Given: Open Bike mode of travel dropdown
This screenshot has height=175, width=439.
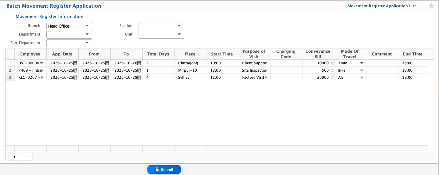Looking at the screenshot, I should tap(362, 70).
